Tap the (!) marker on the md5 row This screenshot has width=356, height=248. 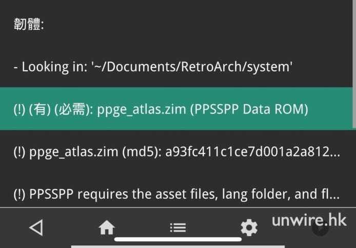tap(20, 152)
